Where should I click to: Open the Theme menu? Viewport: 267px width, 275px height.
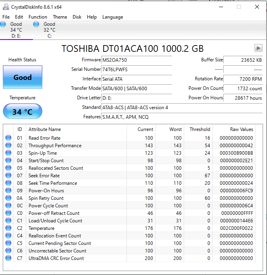(x=60, y=17)
